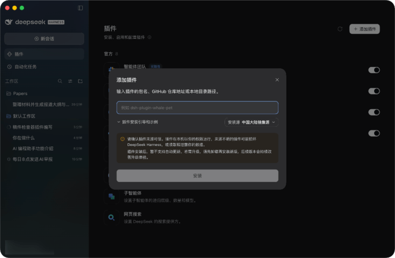Click the puzzle icon for 插件
The height and width of the screenshot is (258, 395).
click(10, 54)
